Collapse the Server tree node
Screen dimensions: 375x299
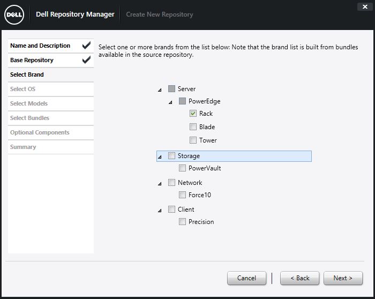coord(160,89)
